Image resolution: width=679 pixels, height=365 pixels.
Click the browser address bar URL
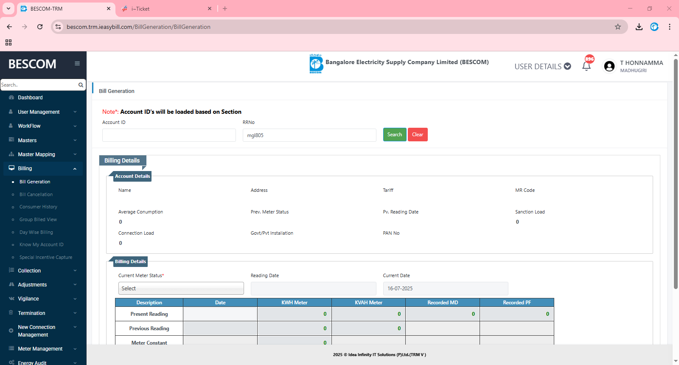138,27
